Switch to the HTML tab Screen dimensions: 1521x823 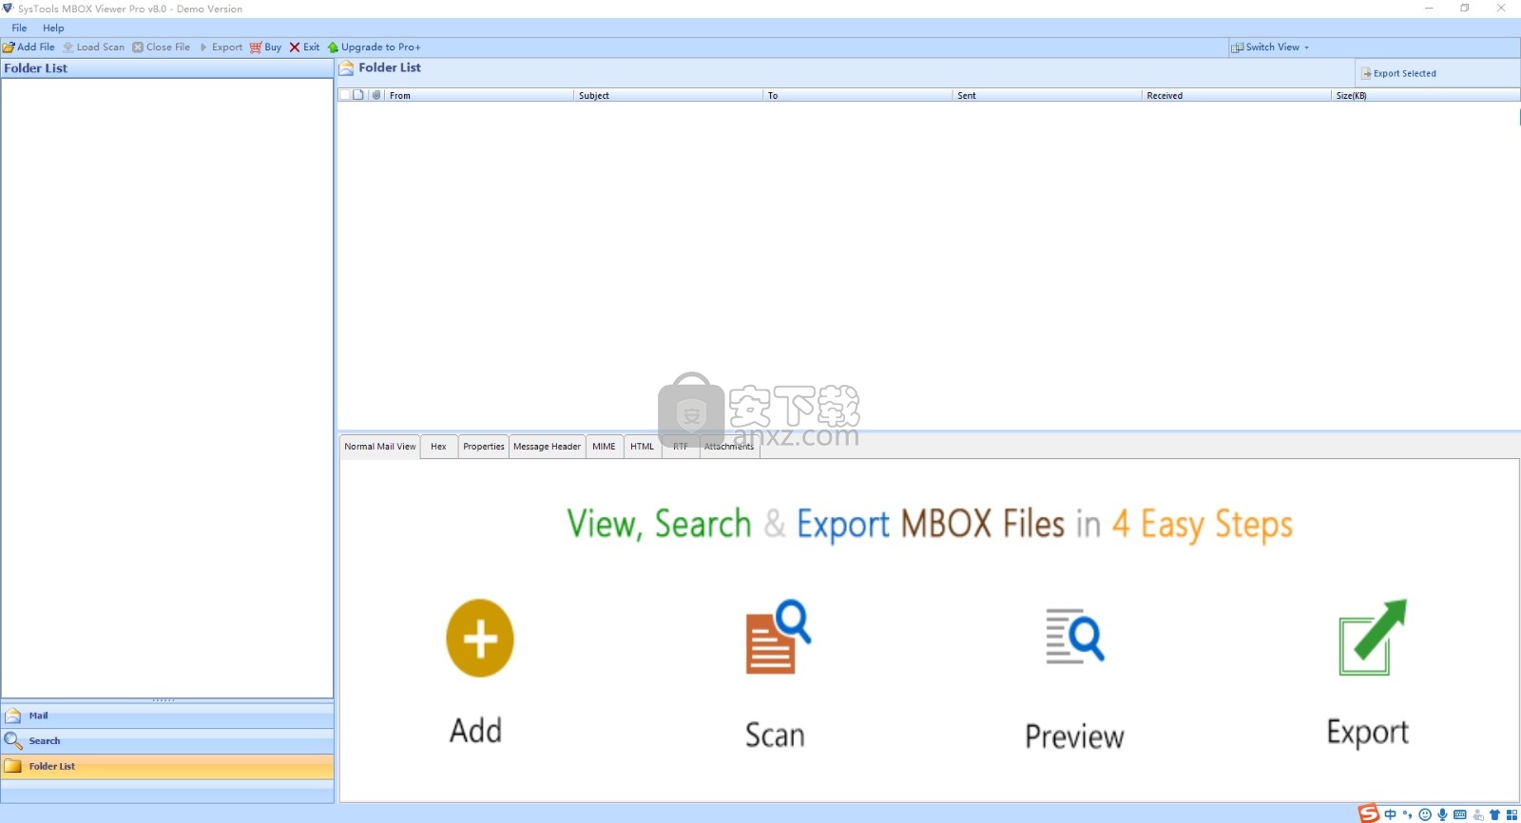643,447
